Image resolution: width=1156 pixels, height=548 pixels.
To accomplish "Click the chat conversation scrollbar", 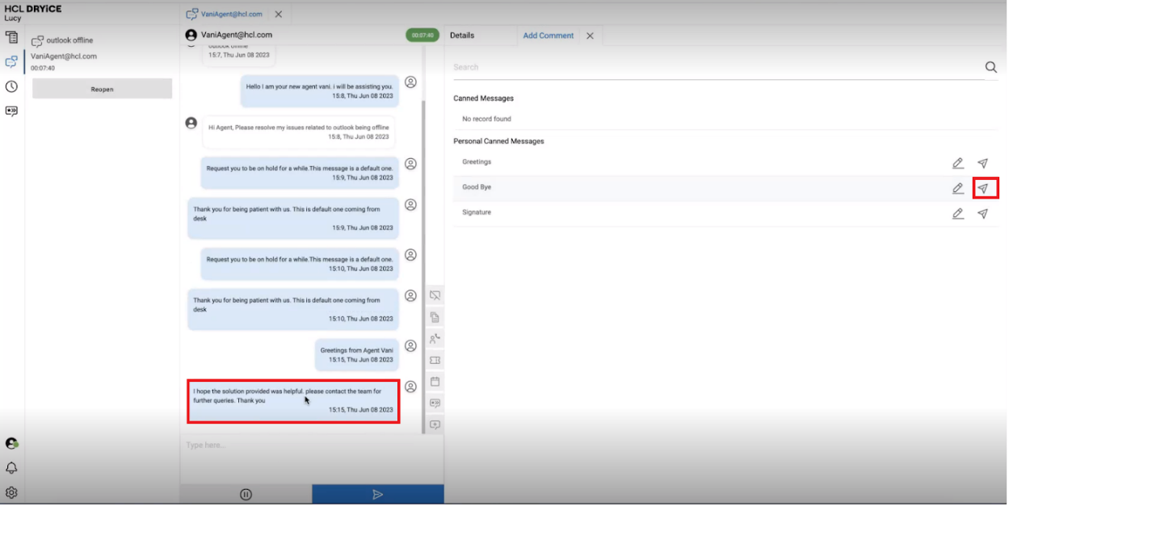I will click(x=423, y=266).
